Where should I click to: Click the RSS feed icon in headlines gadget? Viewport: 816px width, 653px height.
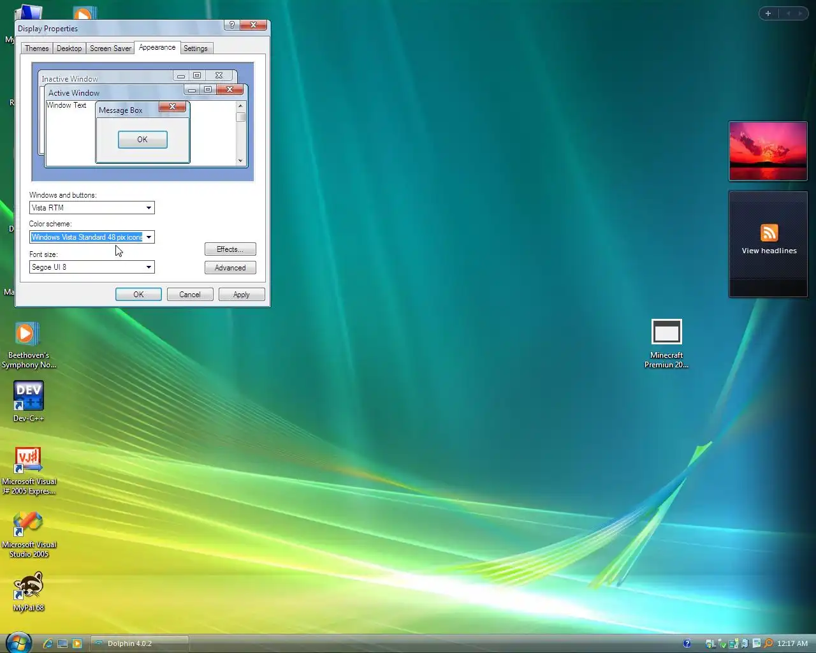click(769, 233)
